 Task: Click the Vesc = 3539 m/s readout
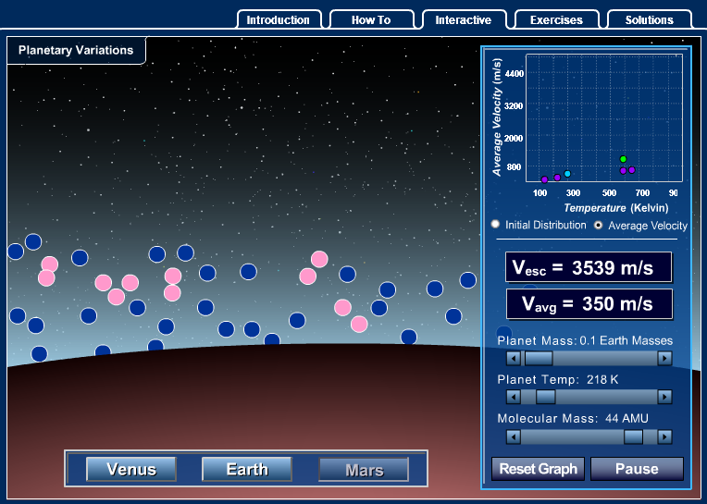(x=589, y=267)
